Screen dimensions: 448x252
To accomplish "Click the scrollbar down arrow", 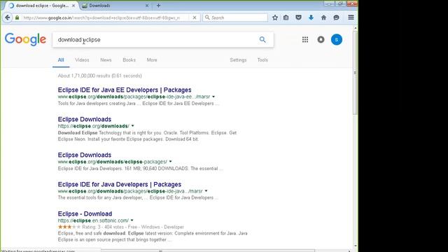I will pyautogui.click(x=355, y=246).
